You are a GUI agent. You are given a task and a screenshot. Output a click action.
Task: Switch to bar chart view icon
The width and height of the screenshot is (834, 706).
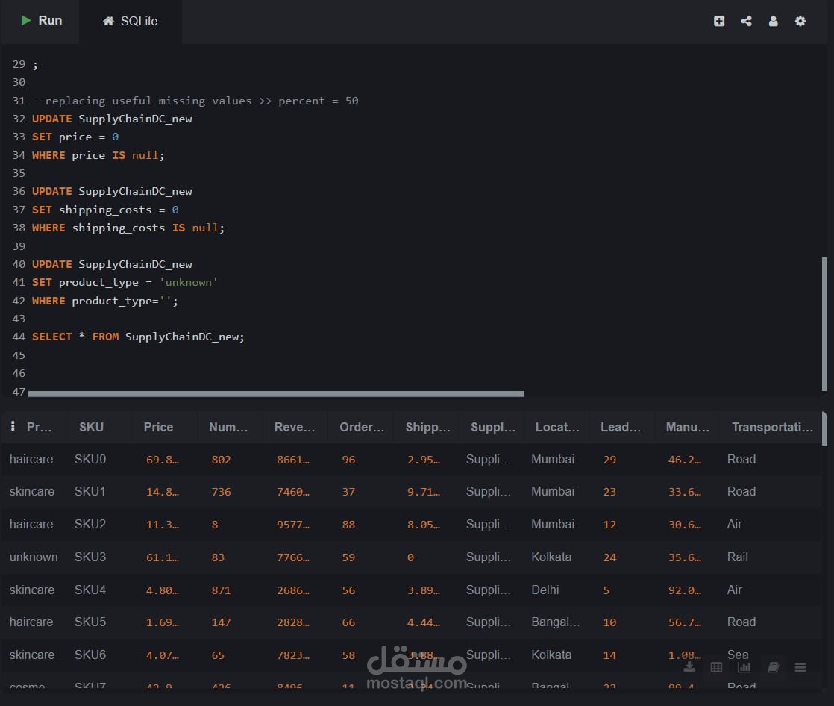(x=744, y=666)
